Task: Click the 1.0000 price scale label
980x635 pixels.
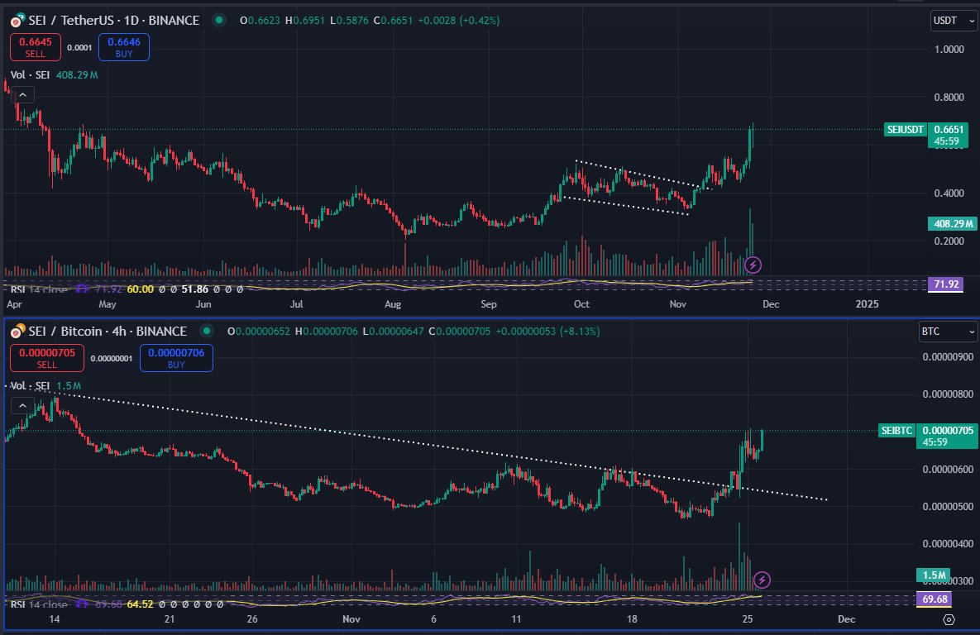Action: coord(949,50)
